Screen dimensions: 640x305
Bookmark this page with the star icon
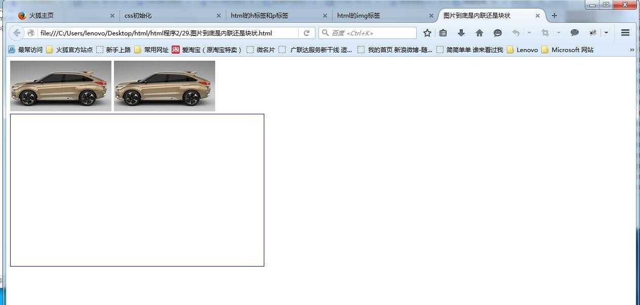click(427, 33)
